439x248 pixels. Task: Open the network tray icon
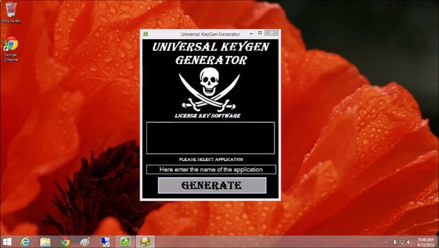pos(402,242)
